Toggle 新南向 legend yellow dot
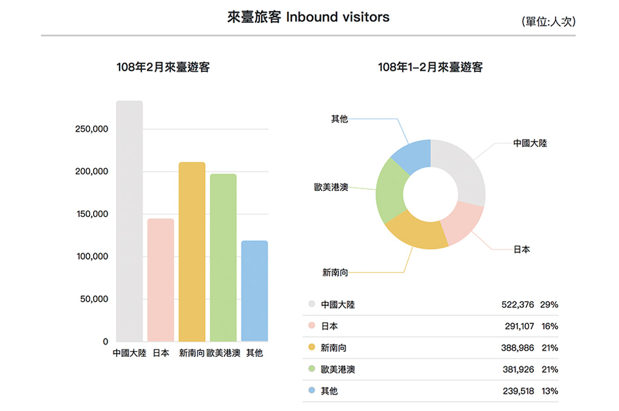The width and height of the screenshot is (619, 411). coord(311,348)
